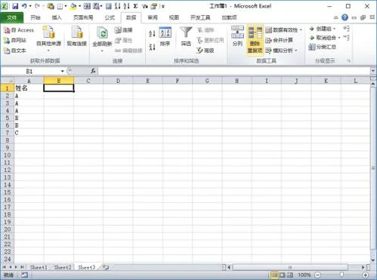
Task: Open 高级 (Advanced) filter
Action: click(x=205, y=51)
